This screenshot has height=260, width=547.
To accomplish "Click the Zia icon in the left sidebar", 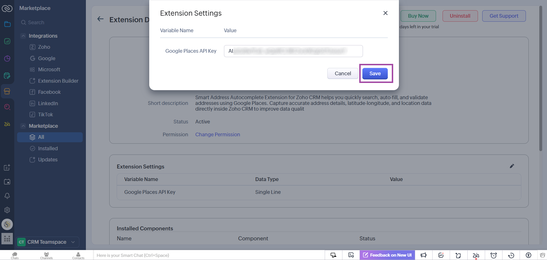I will 7,124.
